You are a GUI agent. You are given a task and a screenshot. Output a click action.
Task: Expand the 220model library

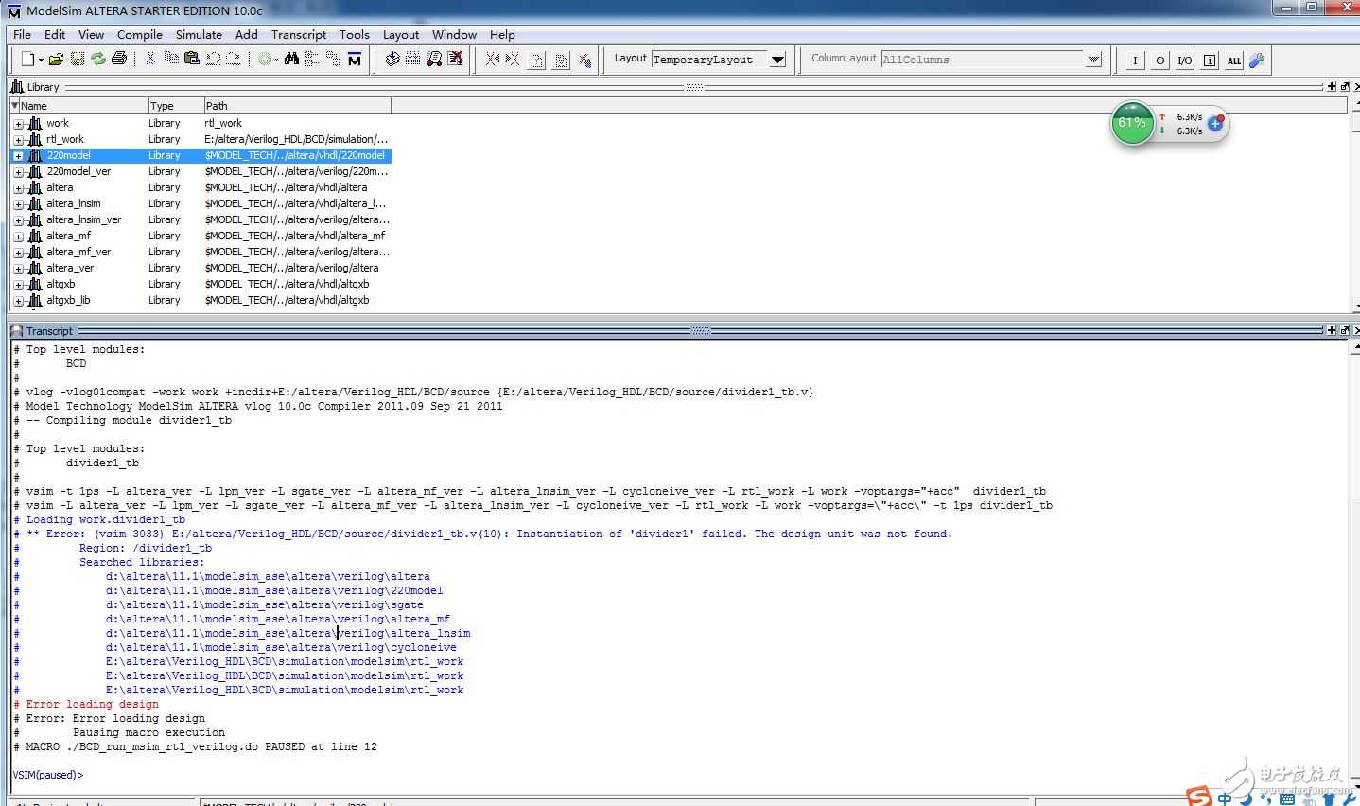tap(18, 156)
